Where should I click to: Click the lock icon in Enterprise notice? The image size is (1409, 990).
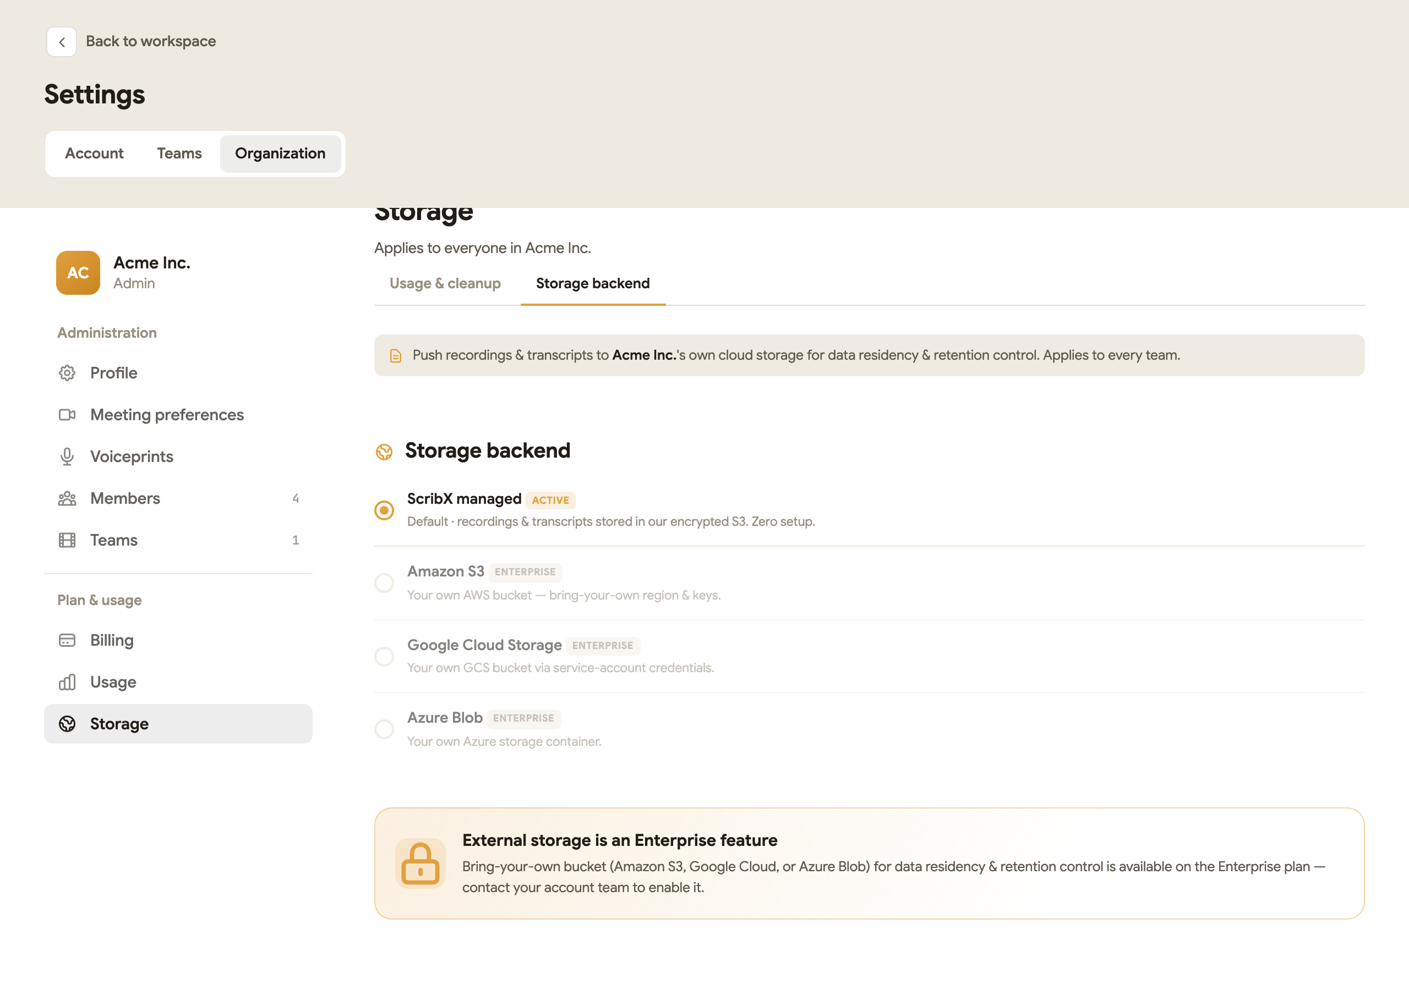pos(420,863)
